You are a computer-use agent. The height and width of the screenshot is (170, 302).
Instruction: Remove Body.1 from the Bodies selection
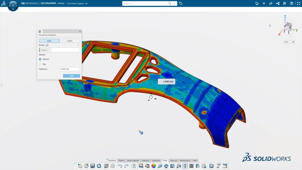50,50
